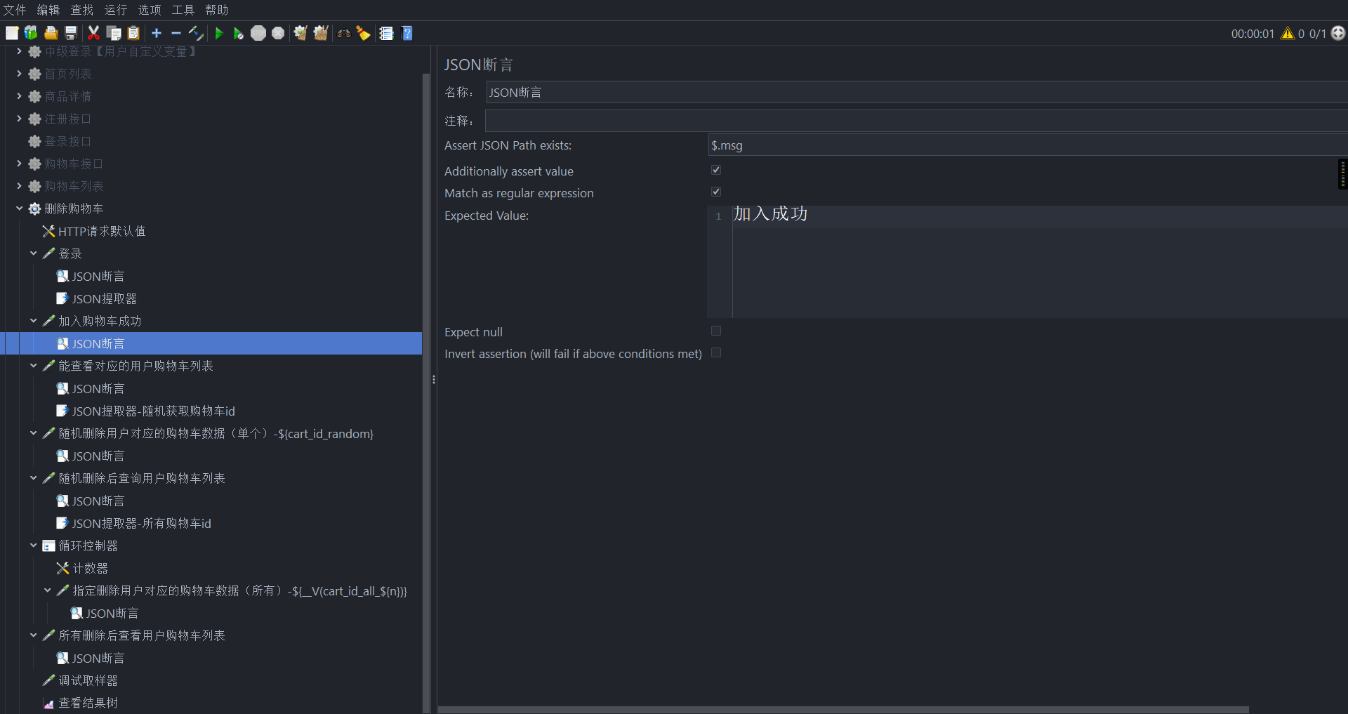Enable the Invert assertion checkbox

tap(716, 352)
